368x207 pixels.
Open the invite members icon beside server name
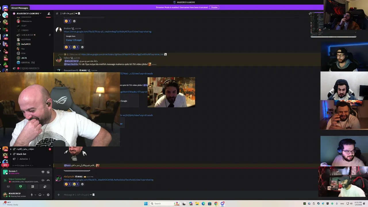49,14
